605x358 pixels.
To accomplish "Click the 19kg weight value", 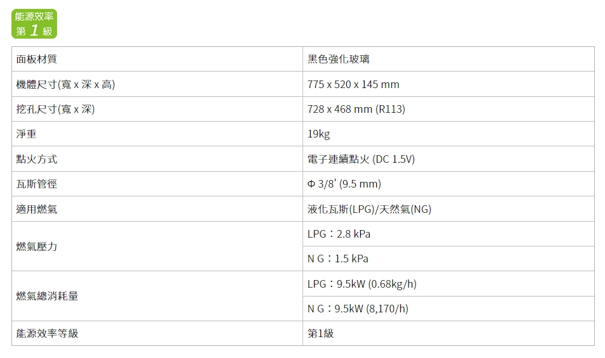I will [318, 134].
